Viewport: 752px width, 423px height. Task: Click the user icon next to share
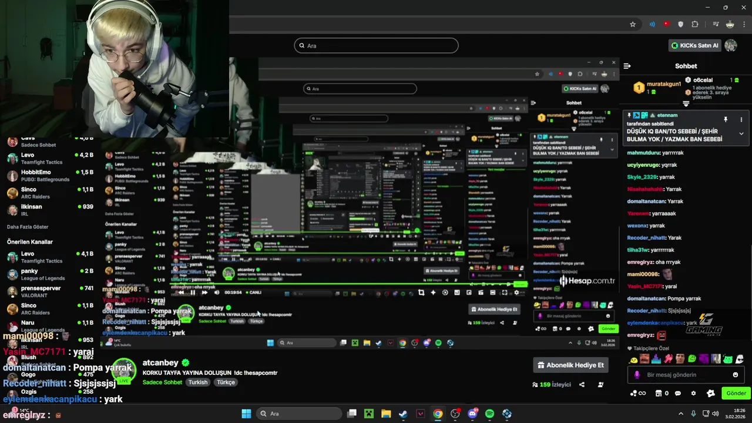pyautogui.click(x=600, y=385)
